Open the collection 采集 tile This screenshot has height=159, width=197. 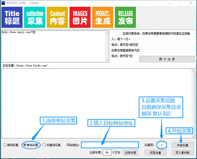[34, 17]
